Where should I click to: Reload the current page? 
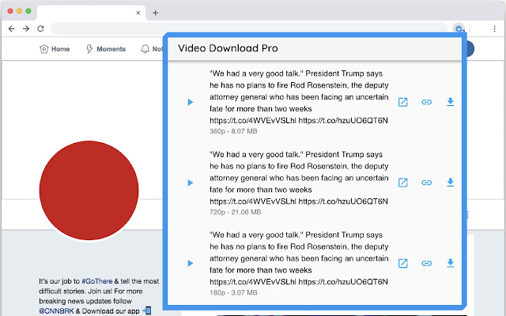click(40, 28)
